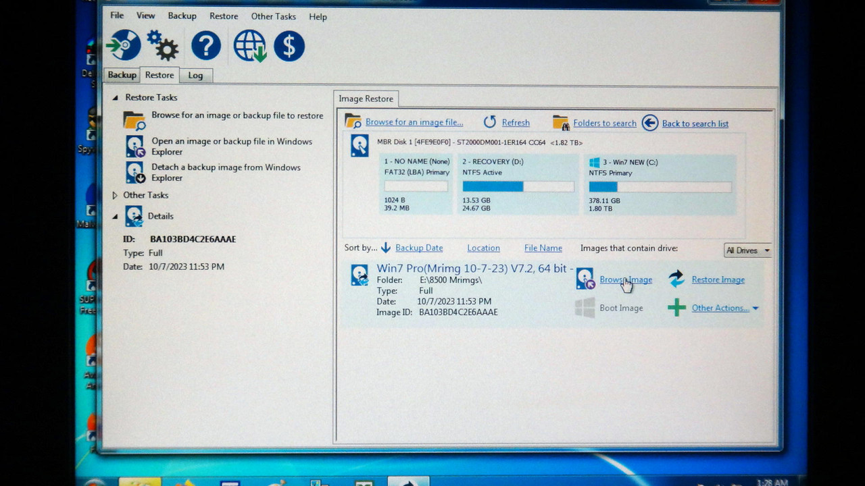Click the Folders to search folder icon
This screenshot has width=865, height=486.
point(561,123)
